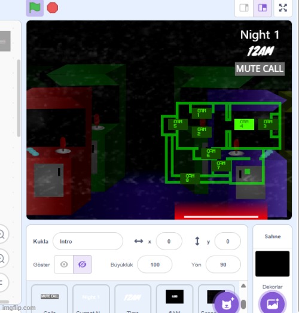The height and width of the screenshot is (313, 299).
Task: Enter full screen stage mode
Action: [283, 8]
